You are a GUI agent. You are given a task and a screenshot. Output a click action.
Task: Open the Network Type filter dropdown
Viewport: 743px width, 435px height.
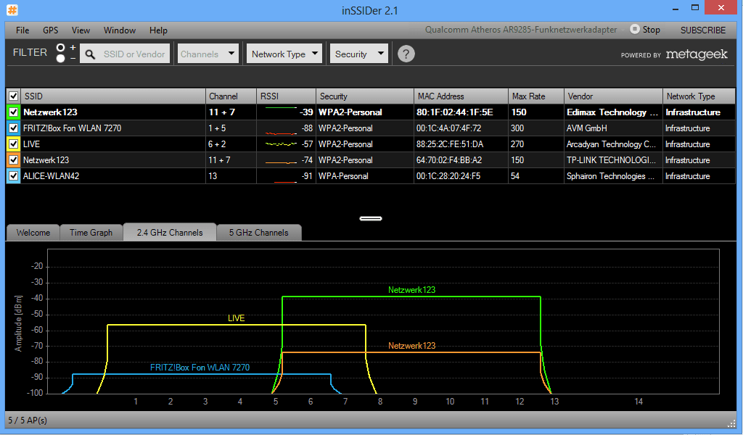pos(284,54)
